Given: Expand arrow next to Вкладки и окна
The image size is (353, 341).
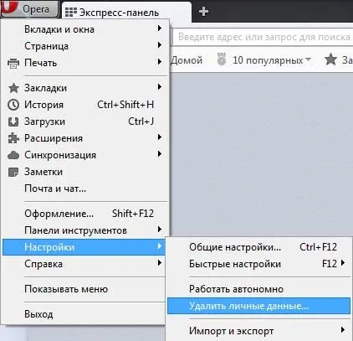Looking at the screenshot, I should [160, 28].
